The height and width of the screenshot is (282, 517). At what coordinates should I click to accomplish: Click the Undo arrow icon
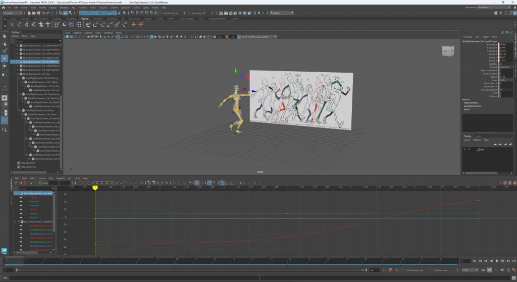[x=43, y=13]
